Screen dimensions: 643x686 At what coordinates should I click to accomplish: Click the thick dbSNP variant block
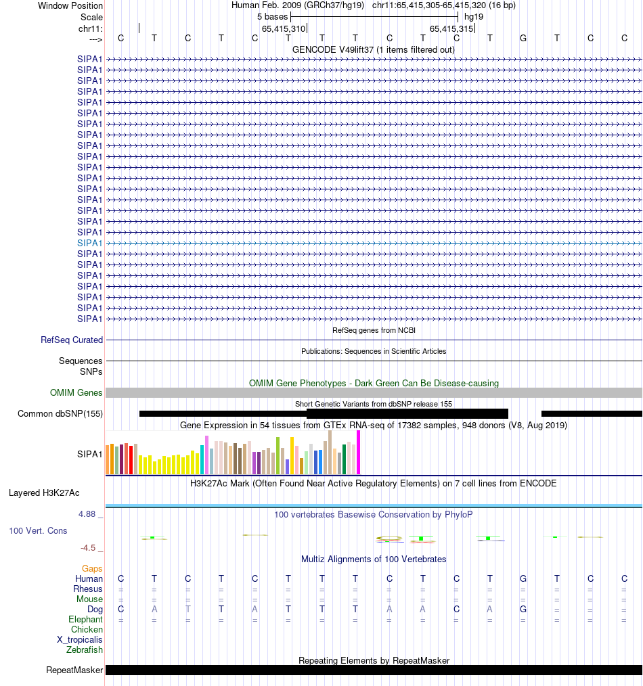tap(407, 413)
